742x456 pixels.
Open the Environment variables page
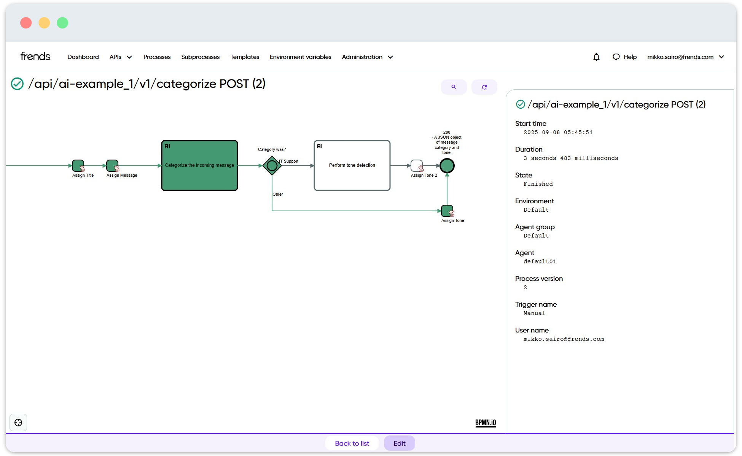point(300,57)
